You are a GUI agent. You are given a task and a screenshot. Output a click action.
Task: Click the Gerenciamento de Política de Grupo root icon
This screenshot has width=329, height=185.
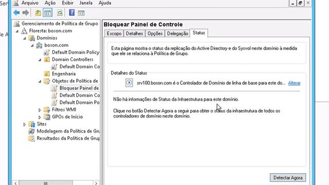click(x=17, y=24)
